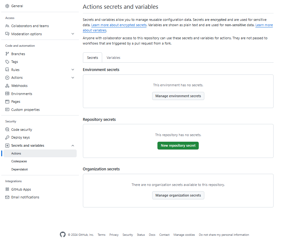Click the Organization secrets heading
The image size is (295, 242).
101,169
